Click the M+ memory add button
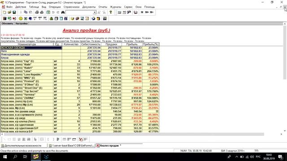The height and width of the screenshot is (161, 287). point(147,12)
